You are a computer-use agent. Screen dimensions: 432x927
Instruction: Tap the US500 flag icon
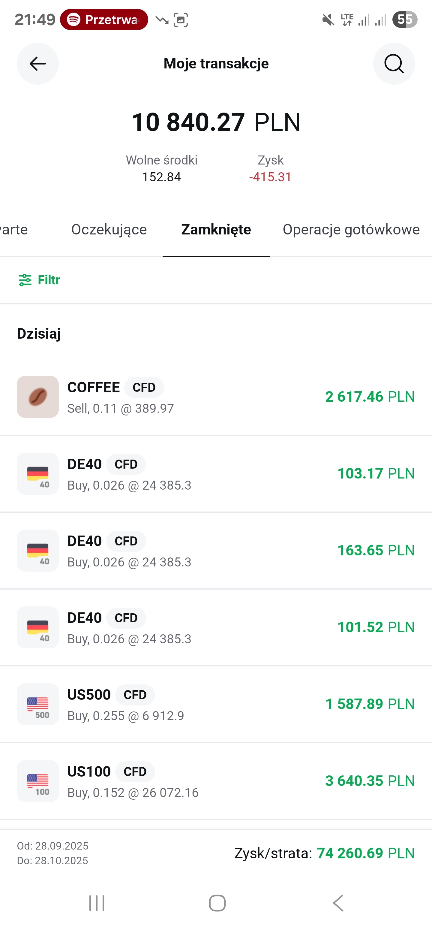[x=38, y=704]
